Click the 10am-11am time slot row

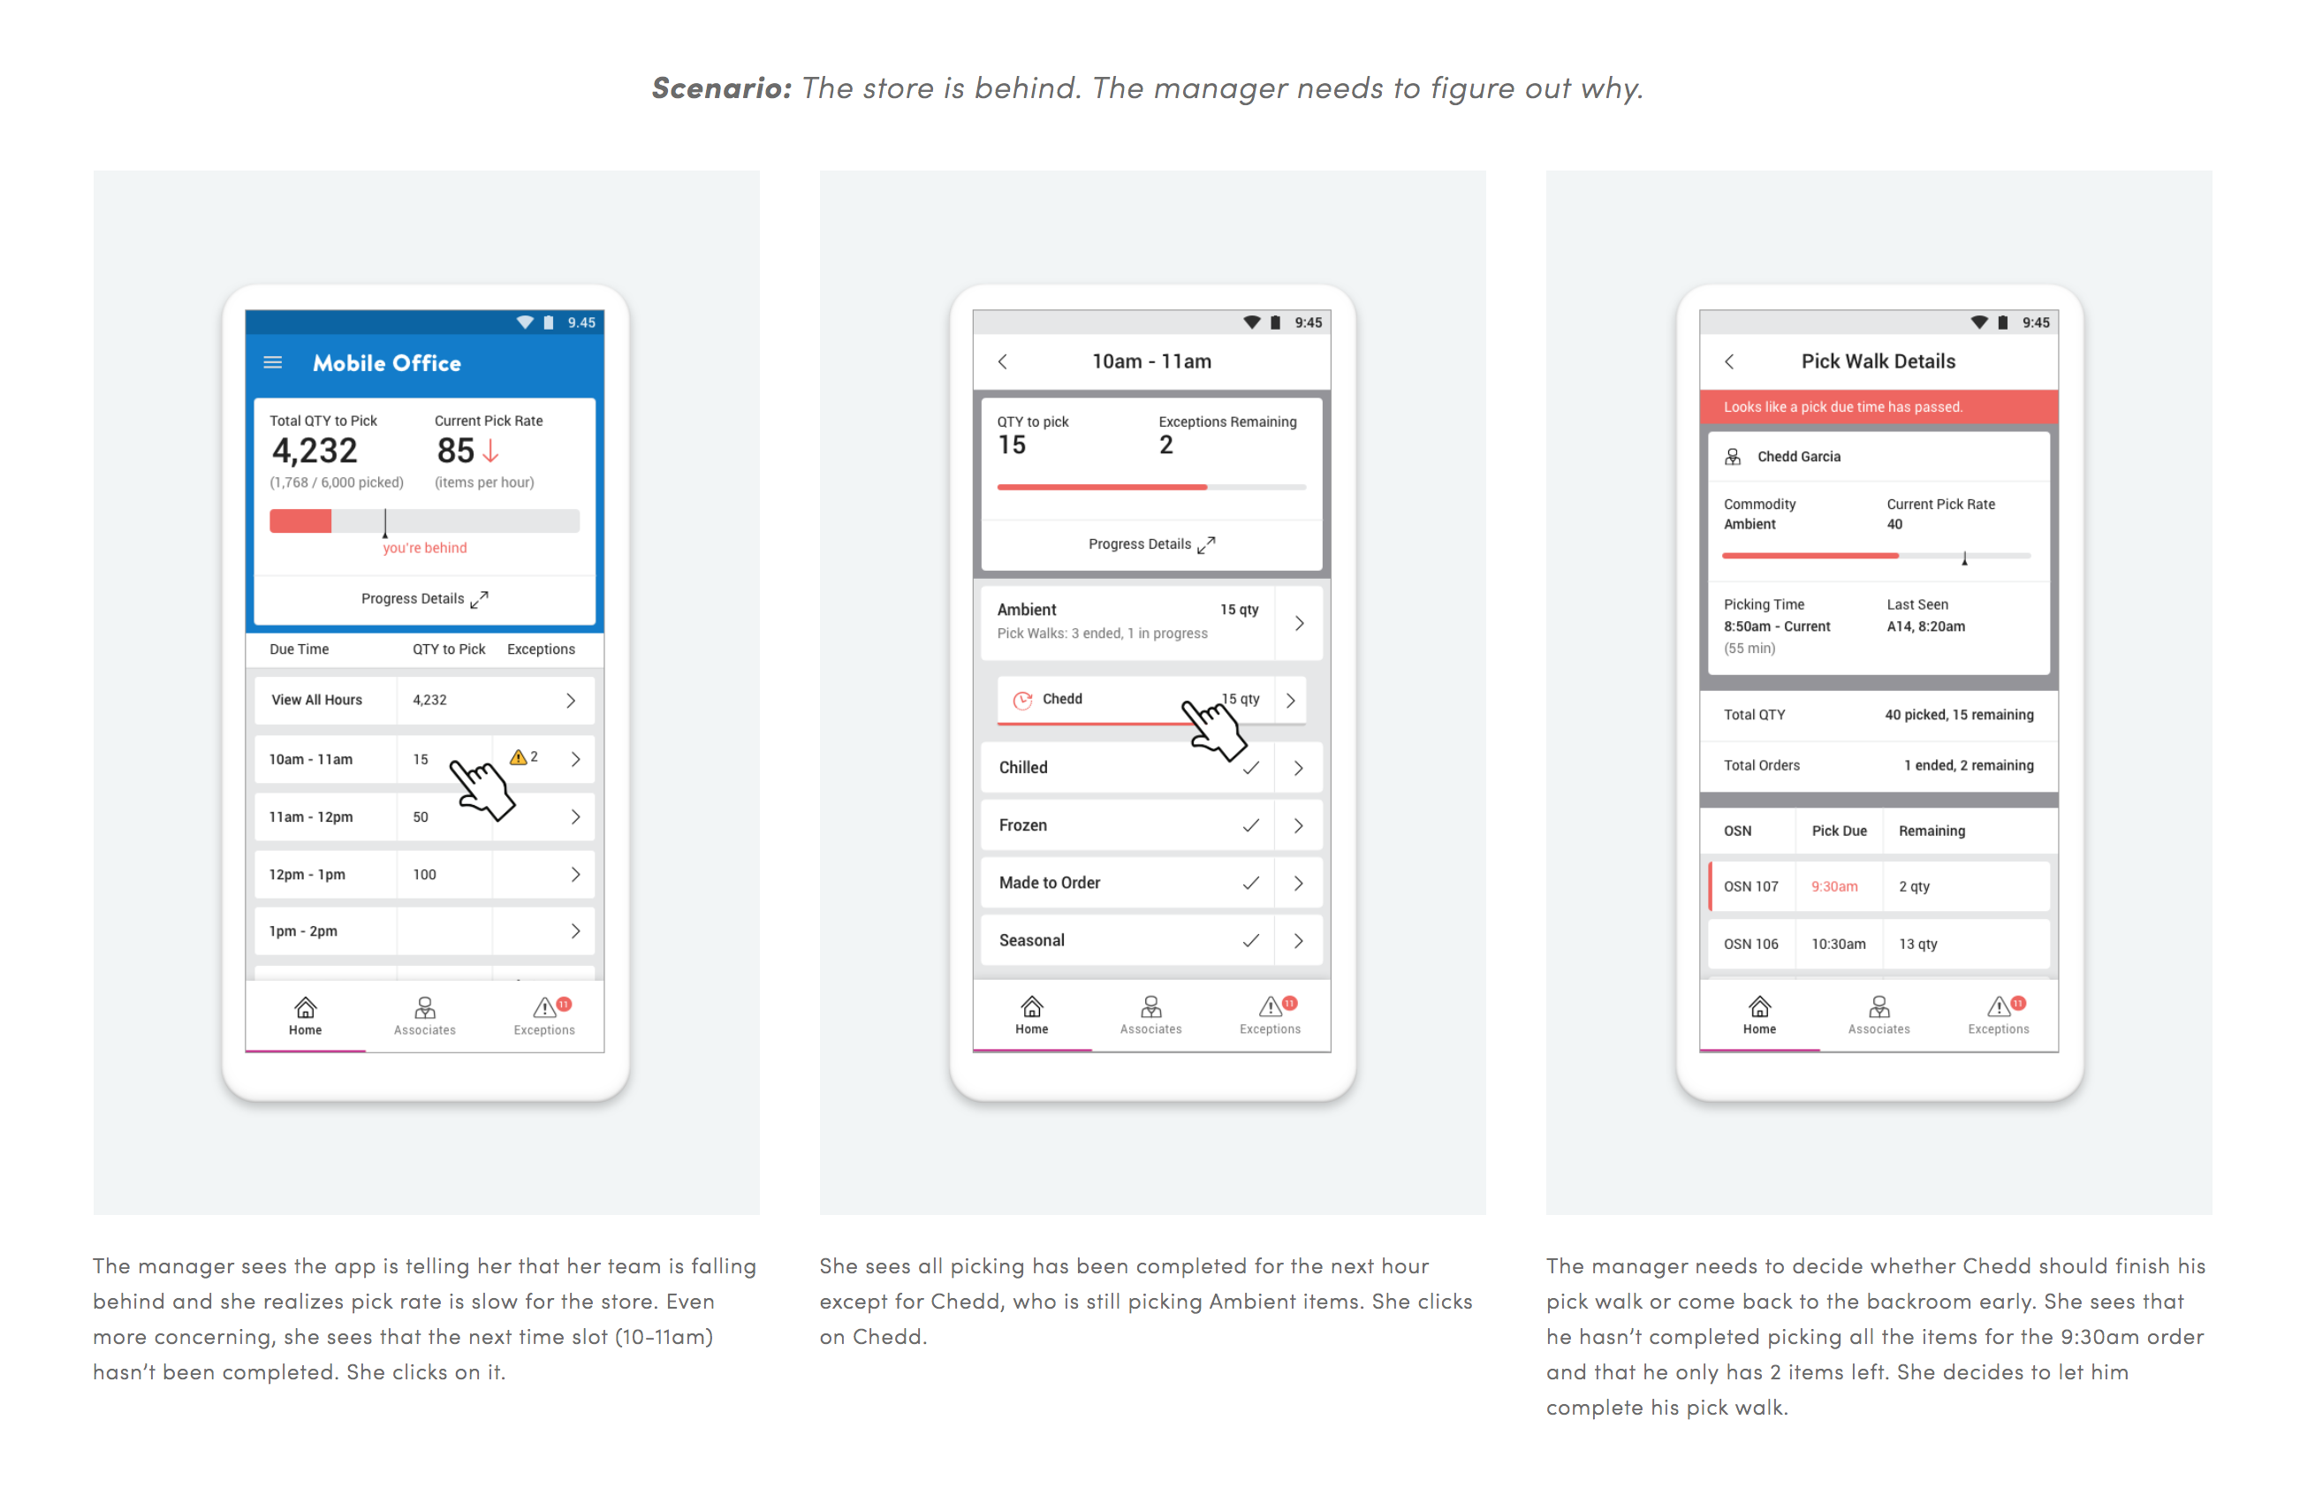[x=445, y=760]
